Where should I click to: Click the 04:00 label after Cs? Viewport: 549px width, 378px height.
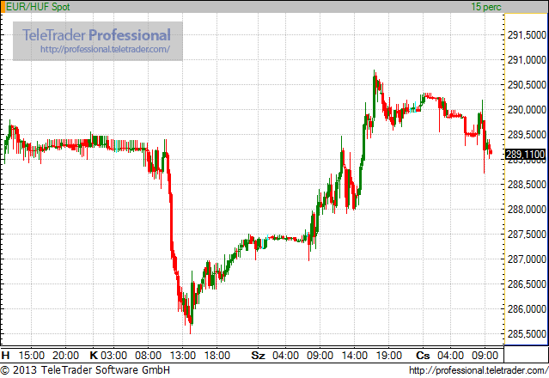[x=450, y=356]
